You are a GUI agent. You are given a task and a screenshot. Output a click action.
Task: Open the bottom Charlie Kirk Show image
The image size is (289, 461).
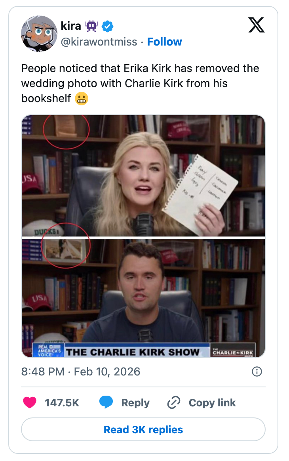click(x=143, y=298)
